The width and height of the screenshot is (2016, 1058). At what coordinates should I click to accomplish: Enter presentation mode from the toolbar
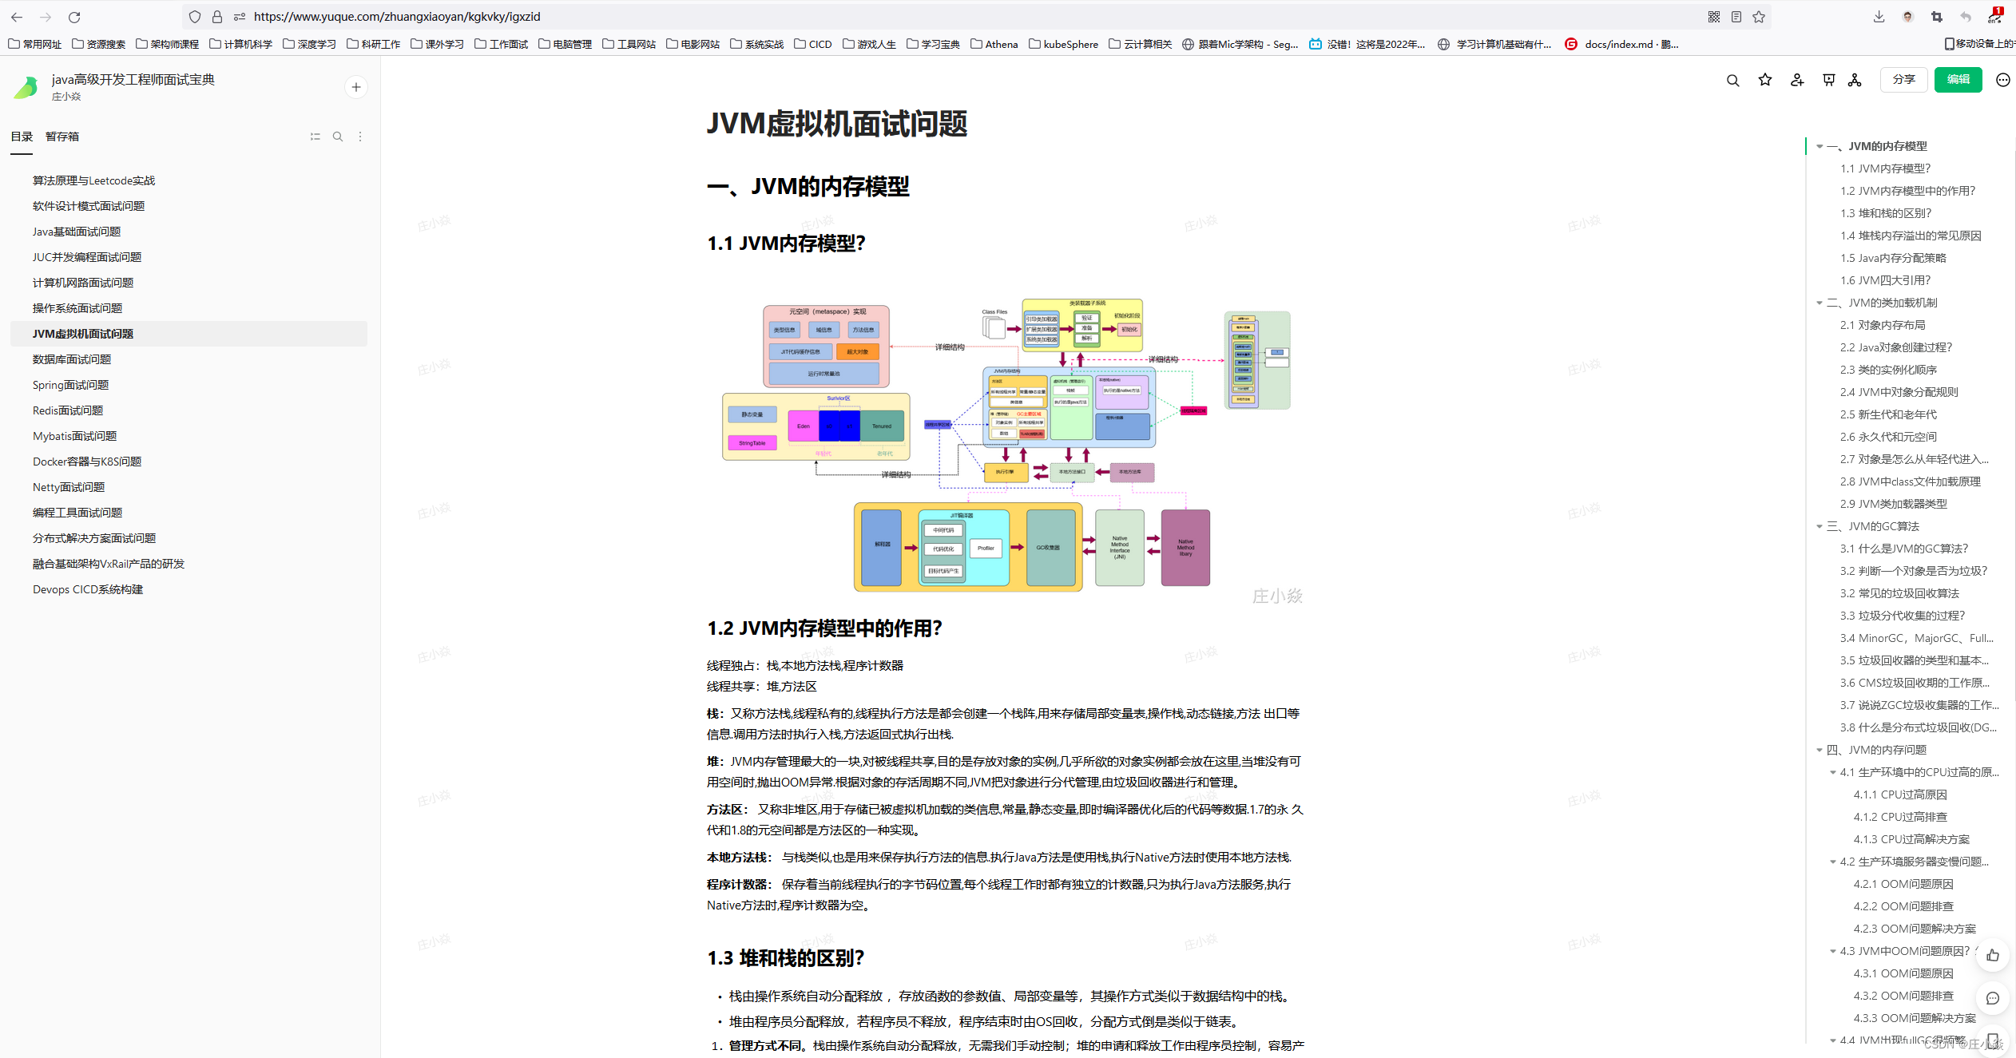(1828, 80)
